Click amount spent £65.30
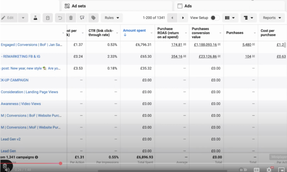Screen dimensions: 287x172 pos(146,57)
